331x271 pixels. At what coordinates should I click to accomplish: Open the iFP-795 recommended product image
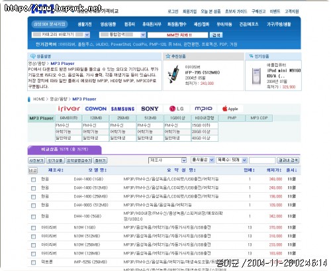click(173, 74)
